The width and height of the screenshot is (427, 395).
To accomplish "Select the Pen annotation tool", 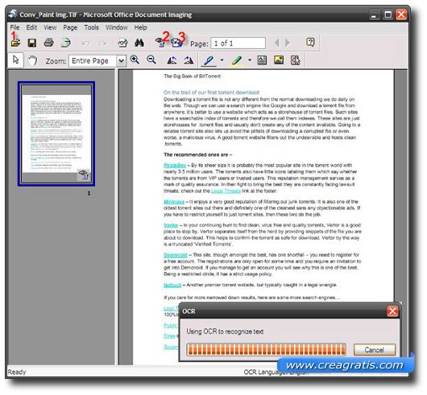I will pyautogui.click(x=209, y=60).
